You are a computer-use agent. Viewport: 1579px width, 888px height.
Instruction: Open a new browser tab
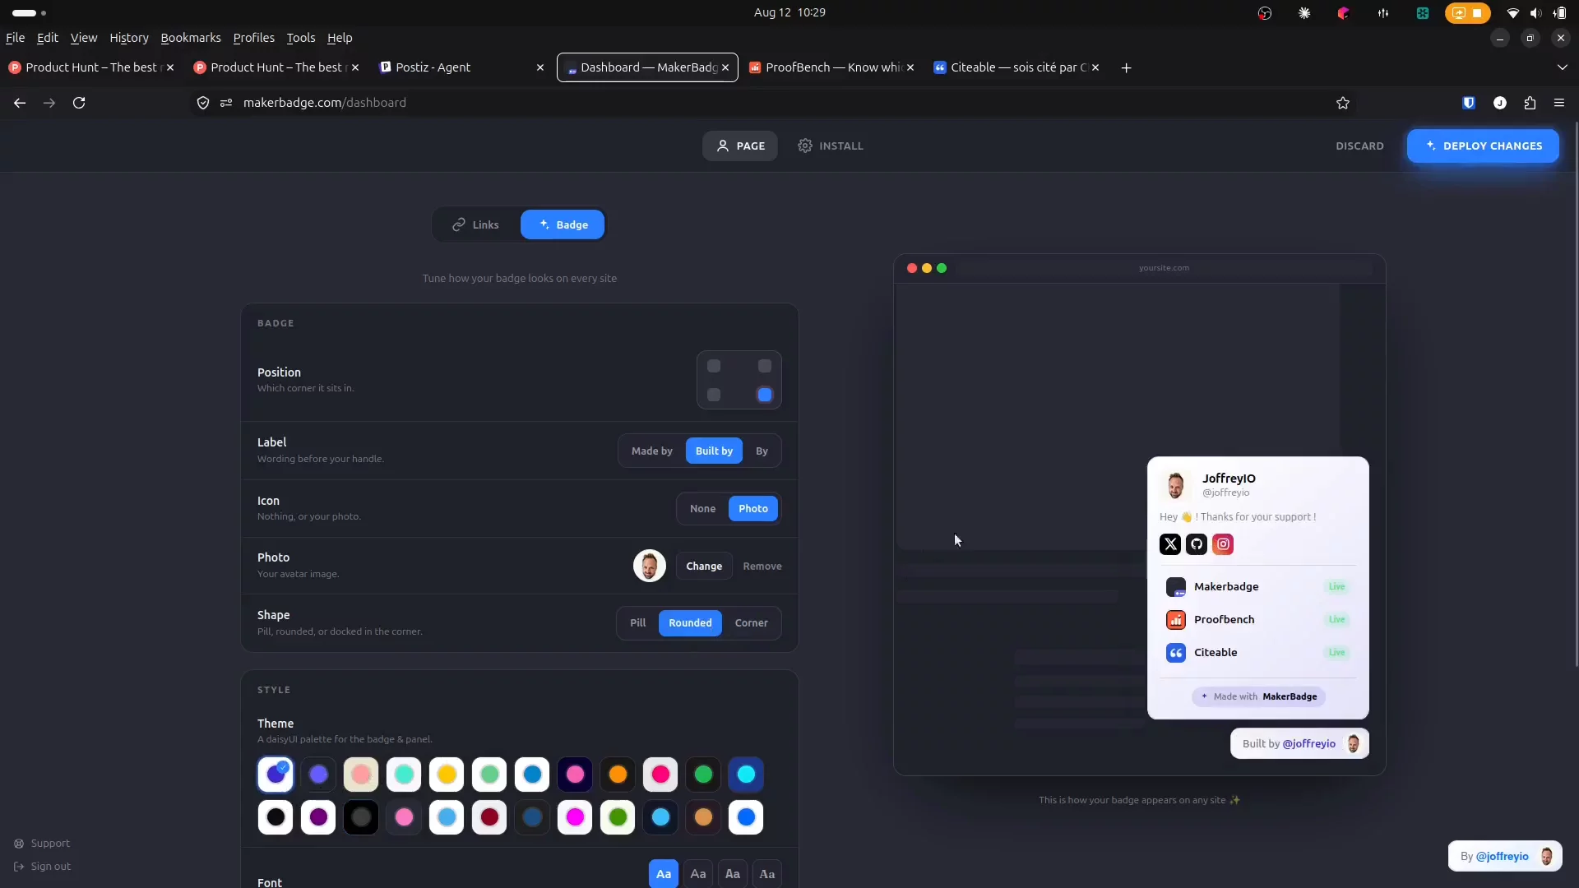click(1127, 67)
